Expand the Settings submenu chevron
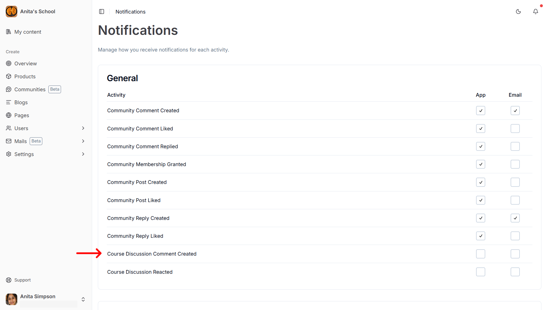Screen dimensions: 546x310 coord(83,154)
